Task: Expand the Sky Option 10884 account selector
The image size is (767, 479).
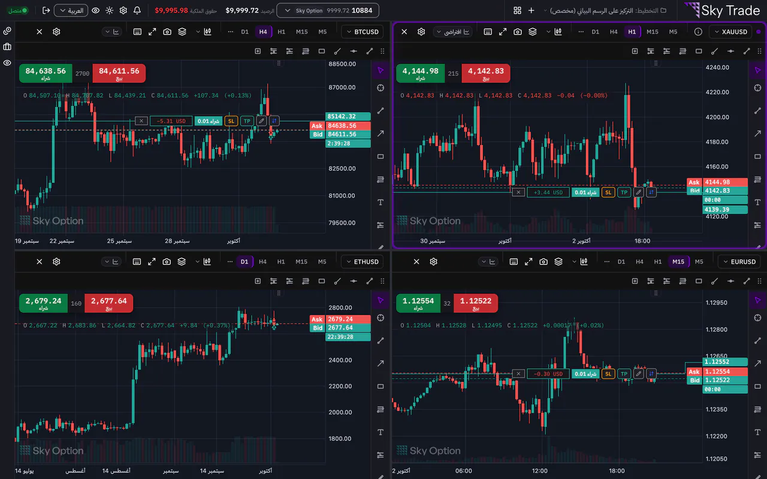Action: coord(328,10)
